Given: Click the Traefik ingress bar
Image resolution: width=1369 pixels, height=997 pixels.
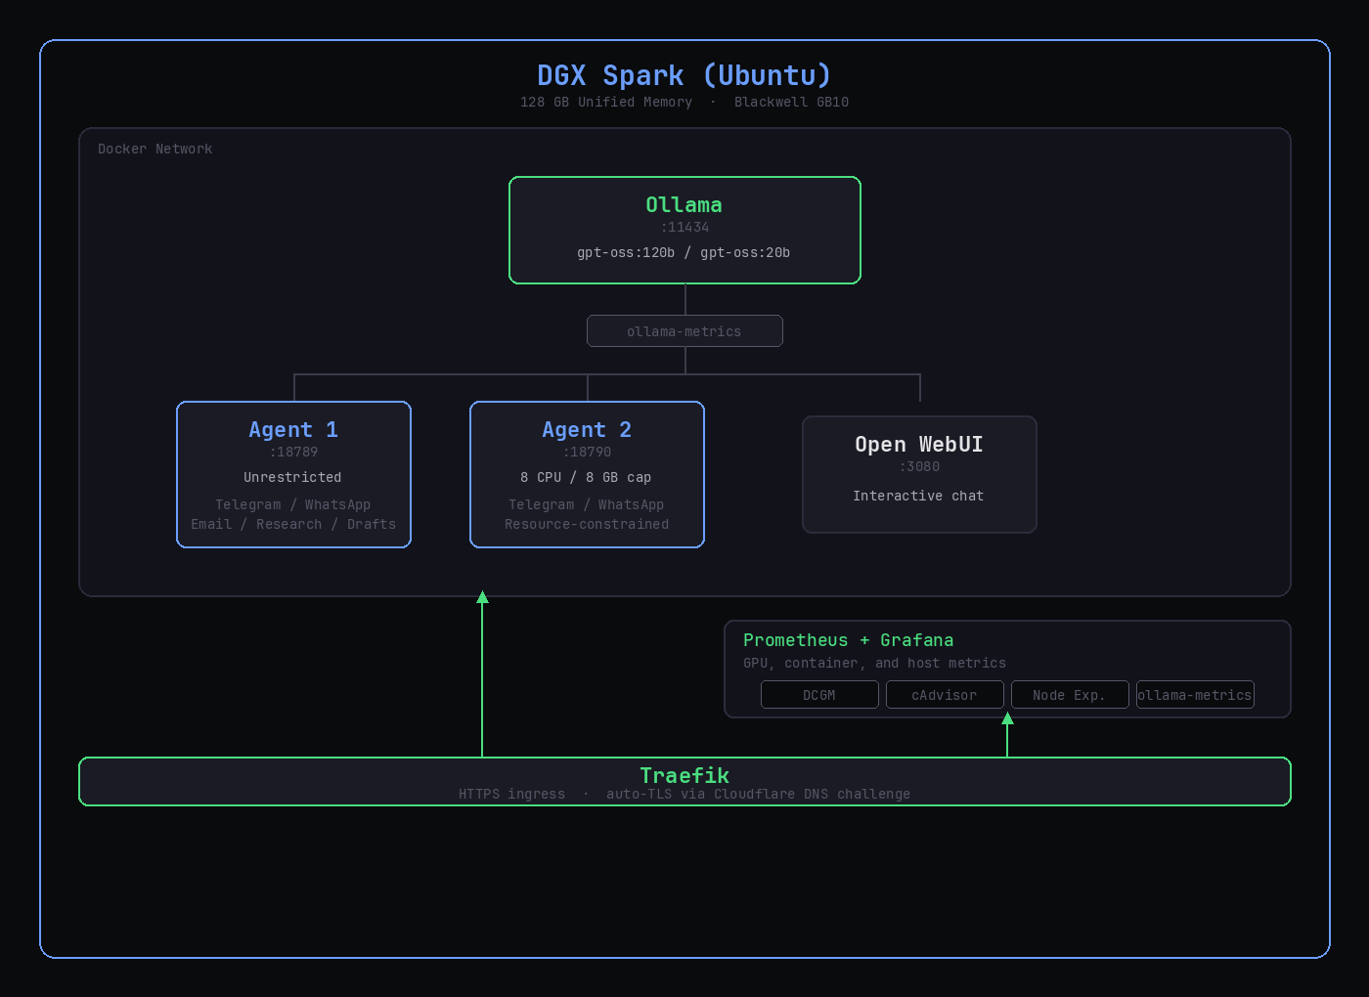Looking at the screenshot, I should 684,781.
